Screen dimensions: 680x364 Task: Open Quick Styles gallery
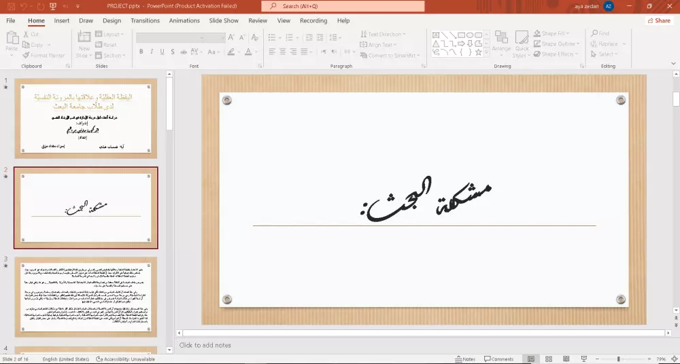click(522, 43)
